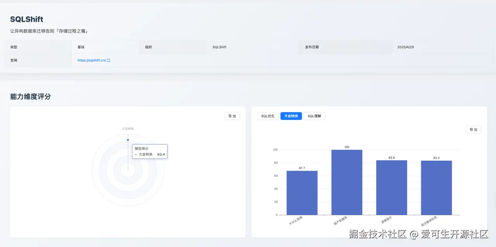Switch to the SQL优化 tab
The width and height of the screenshot is (496, 247).
coord(268,116)
